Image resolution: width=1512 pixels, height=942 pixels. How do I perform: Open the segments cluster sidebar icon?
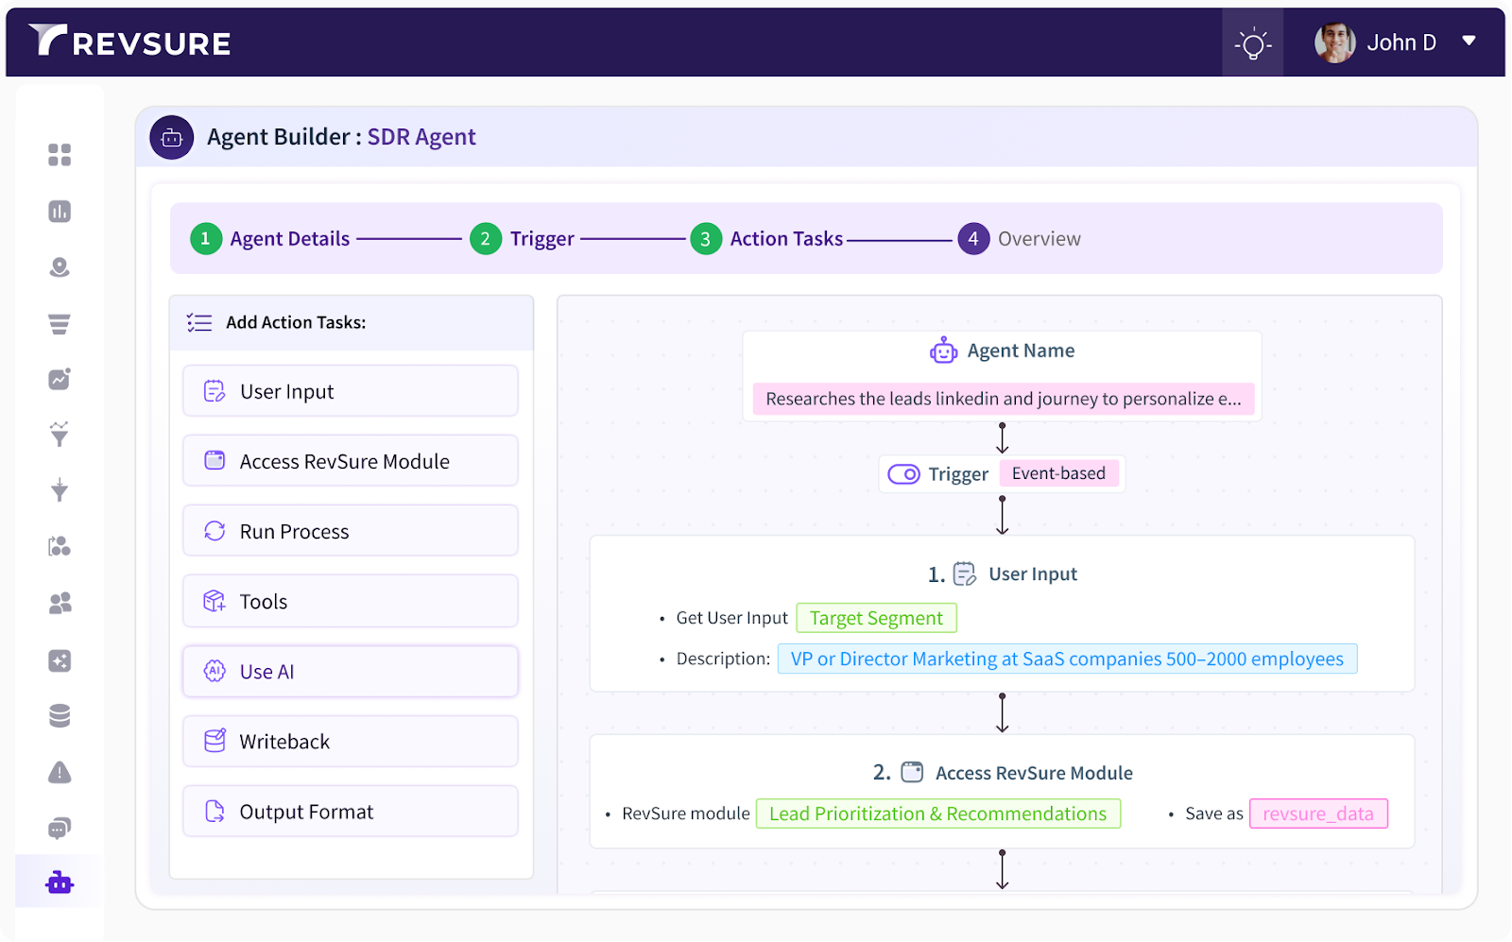point(60,546)
